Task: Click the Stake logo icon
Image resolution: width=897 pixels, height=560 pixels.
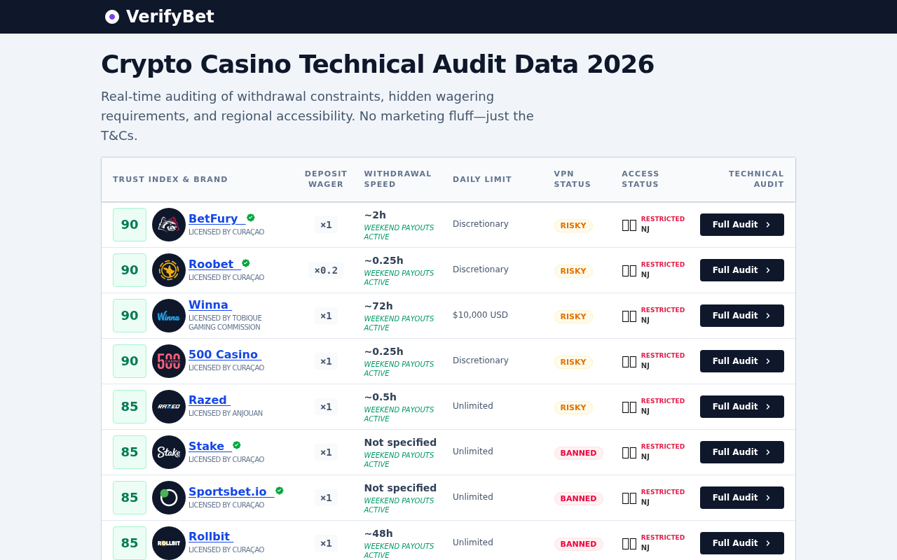Action: [x=169, y=452]
